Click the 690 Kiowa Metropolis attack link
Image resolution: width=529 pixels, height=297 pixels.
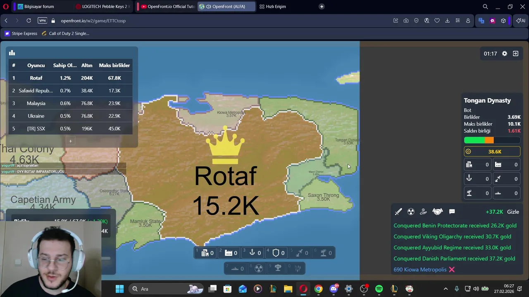coord(420,270)
